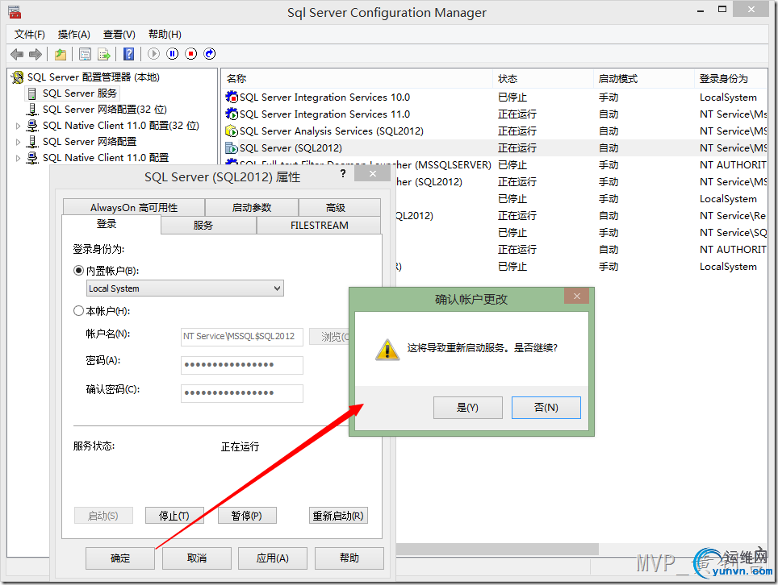
Task: Click the Analysis Services (SQL2012) service icon
Action: click(231, 131)
